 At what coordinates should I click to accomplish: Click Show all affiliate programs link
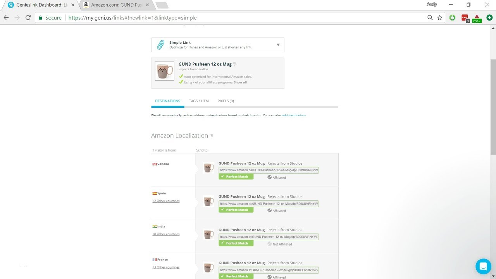coord(240,82)
